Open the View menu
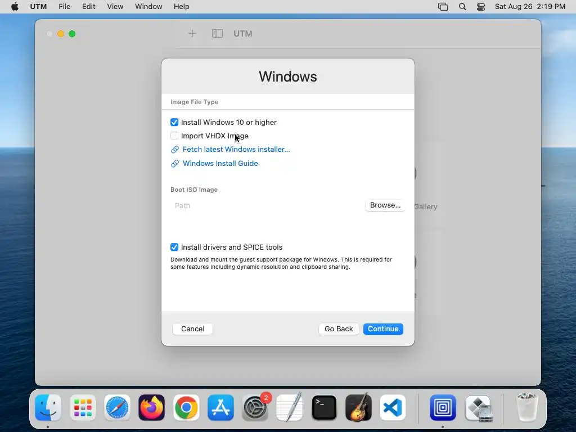The image size is (576, 432). coord(115,7)
